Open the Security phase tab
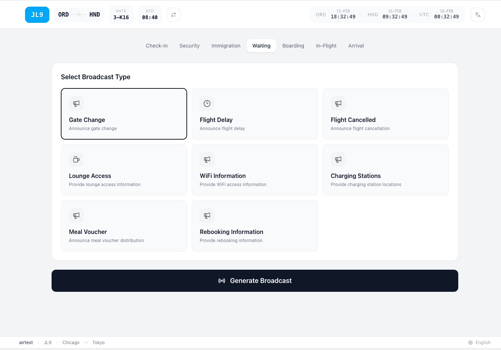 tap(189, 46)
